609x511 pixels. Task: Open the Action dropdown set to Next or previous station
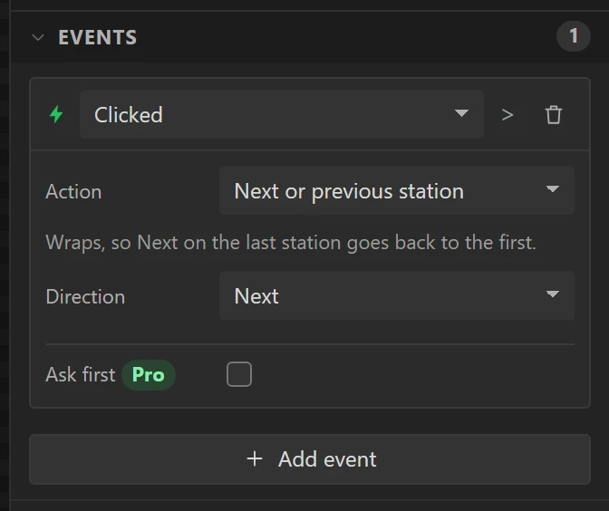pos(397,190)
